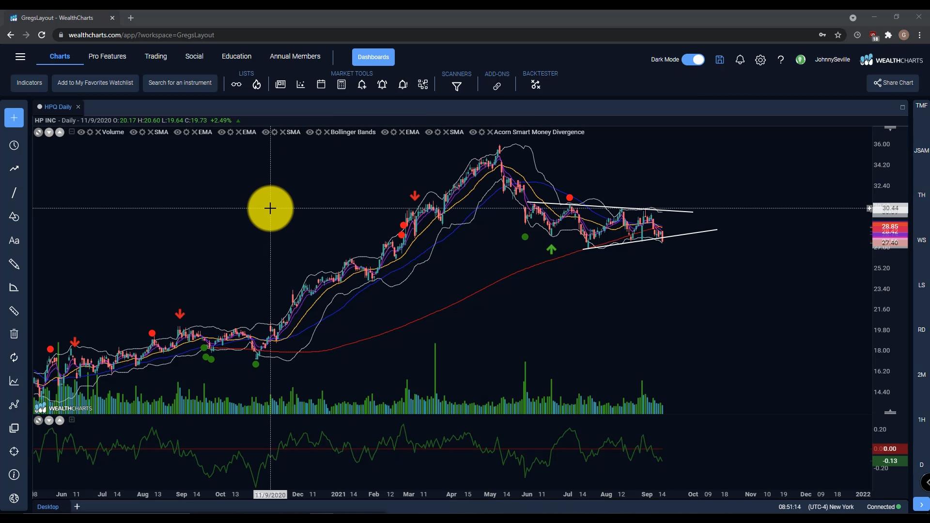
Task: Hide the Volume indicator via its eye
Action: click(x=81, y=132)
